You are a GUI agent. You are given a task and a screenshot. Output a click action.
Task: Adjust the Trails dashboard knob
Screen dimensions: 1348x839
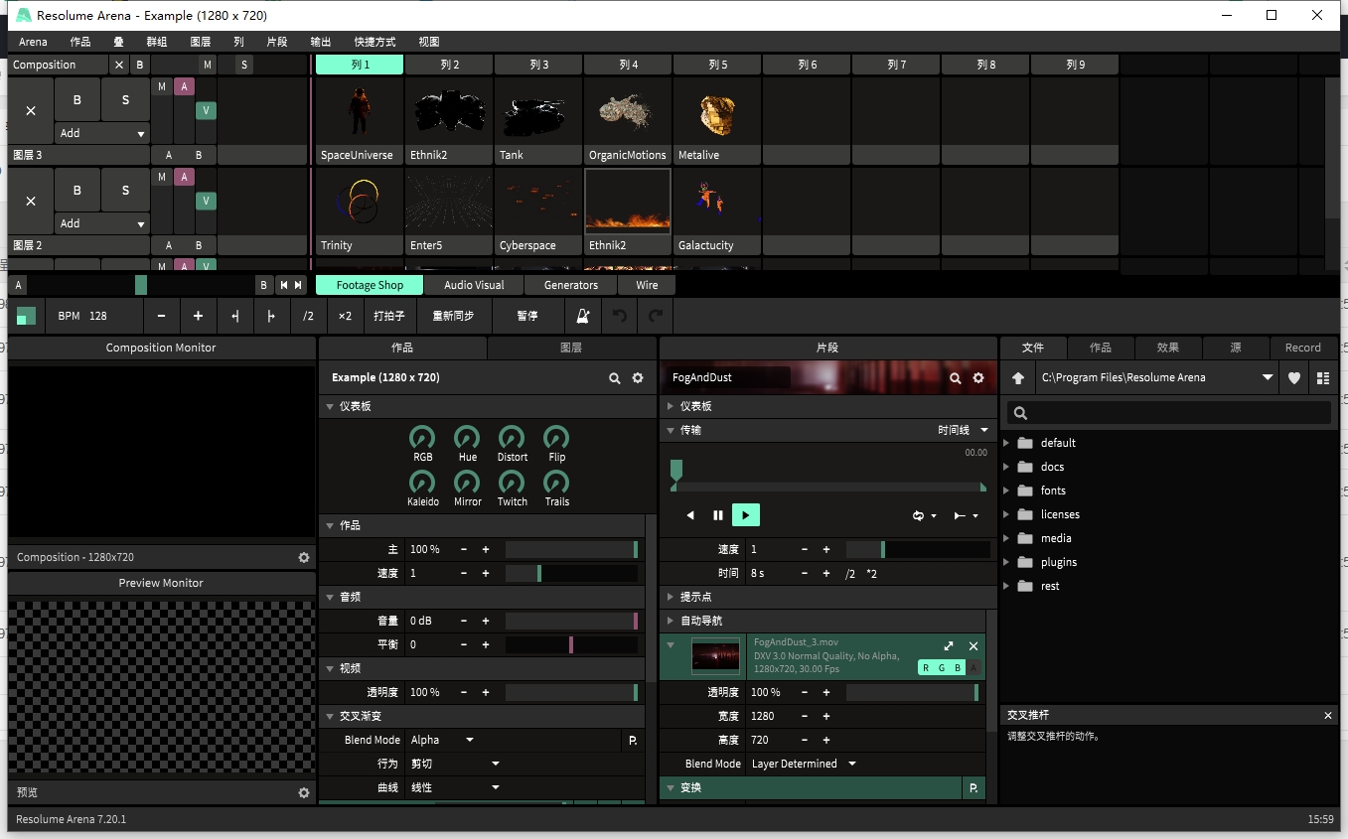[556, 482]
